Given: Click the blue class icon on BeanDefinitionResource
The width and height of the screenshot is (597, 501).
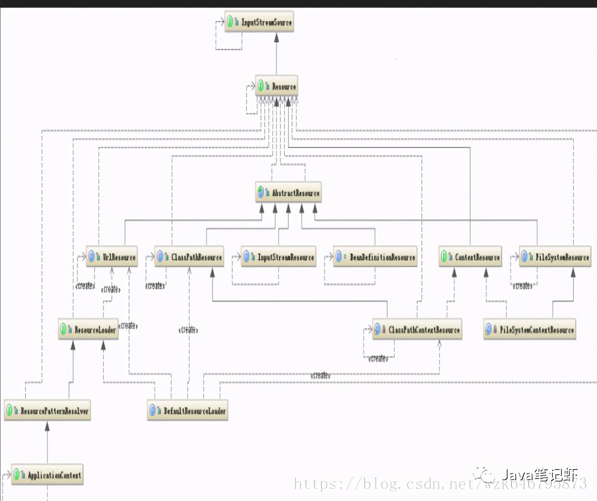Looking at the screenshot, I should point(339,257).
